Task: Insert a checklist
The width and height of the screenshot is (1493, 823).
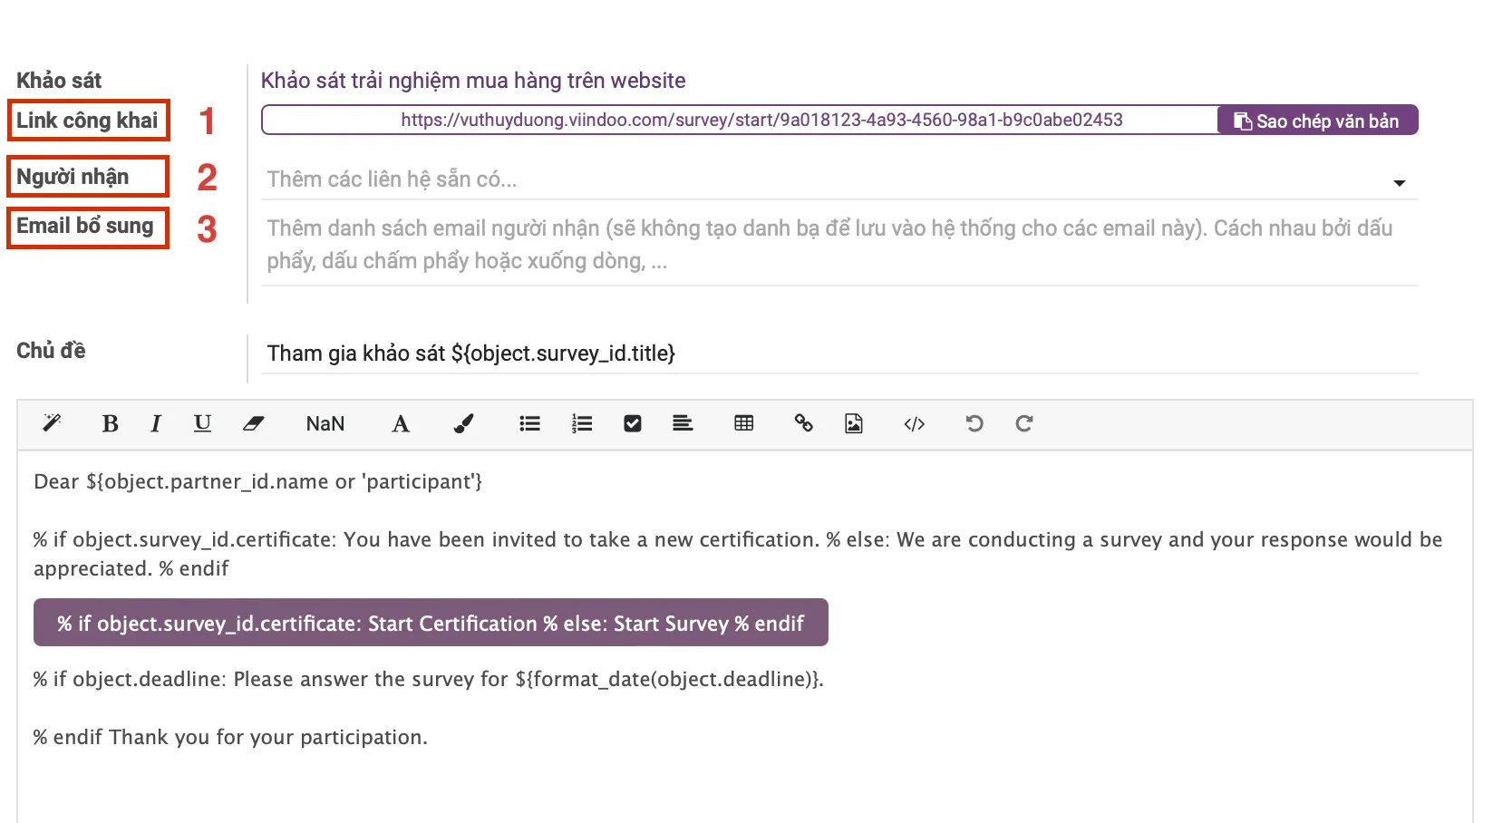Action: 633,423
